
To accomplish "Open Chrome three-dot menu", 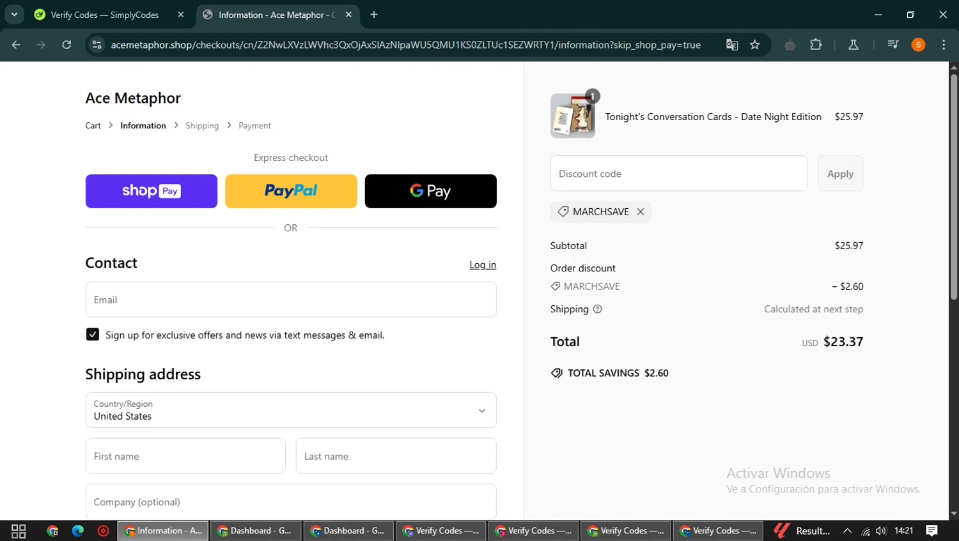I will (x=944, y=45).
